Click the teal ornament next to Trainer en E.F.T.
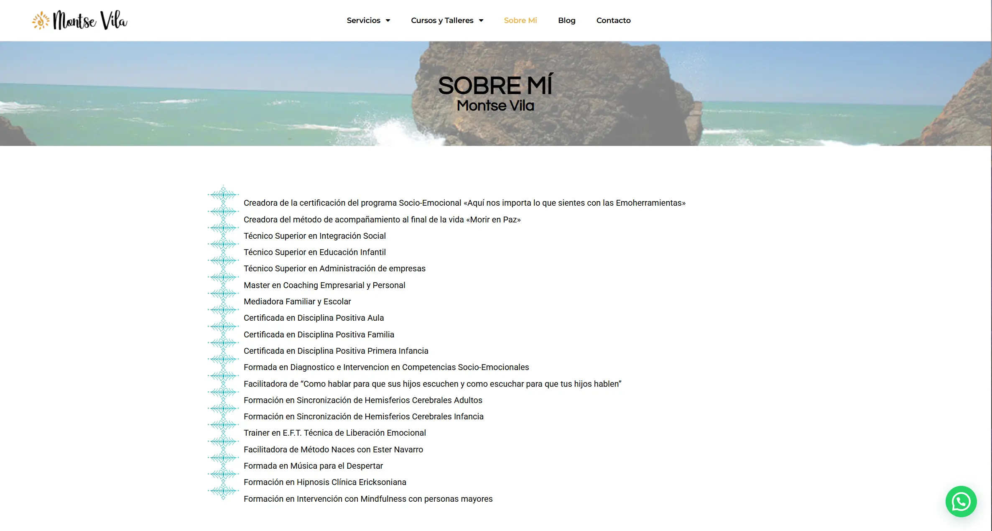 point(223,425)
